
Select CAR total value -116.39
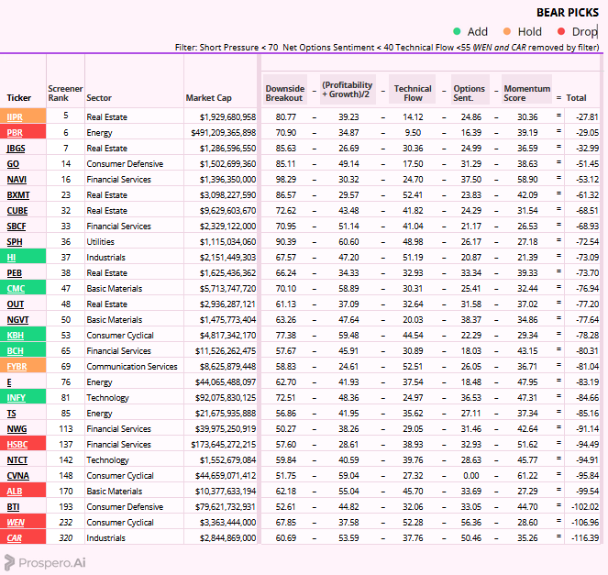(x=585, y=538)
